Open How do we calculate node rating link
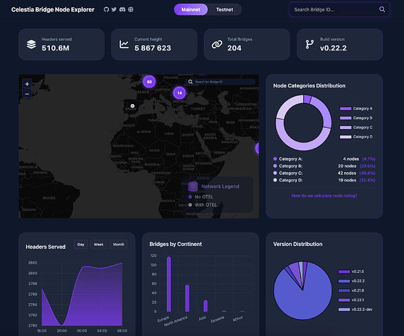This screenshot has height=336, width=404. click(324, 196)
